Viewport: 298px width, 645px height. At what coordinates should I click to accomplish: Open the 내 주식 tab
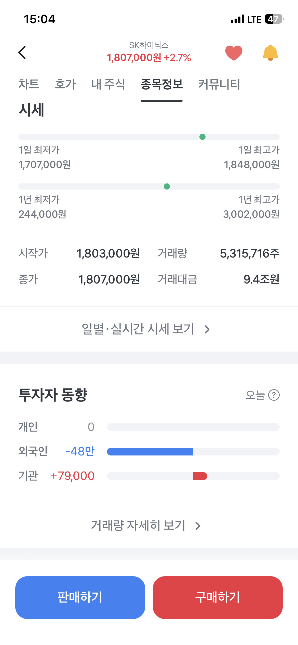point(108,84)
